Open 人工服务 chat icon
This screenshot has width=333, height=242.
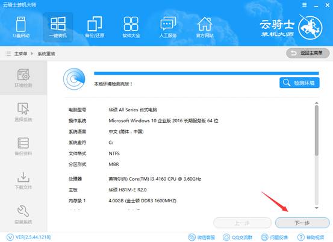pyautogui.click(x=168, y=27)
